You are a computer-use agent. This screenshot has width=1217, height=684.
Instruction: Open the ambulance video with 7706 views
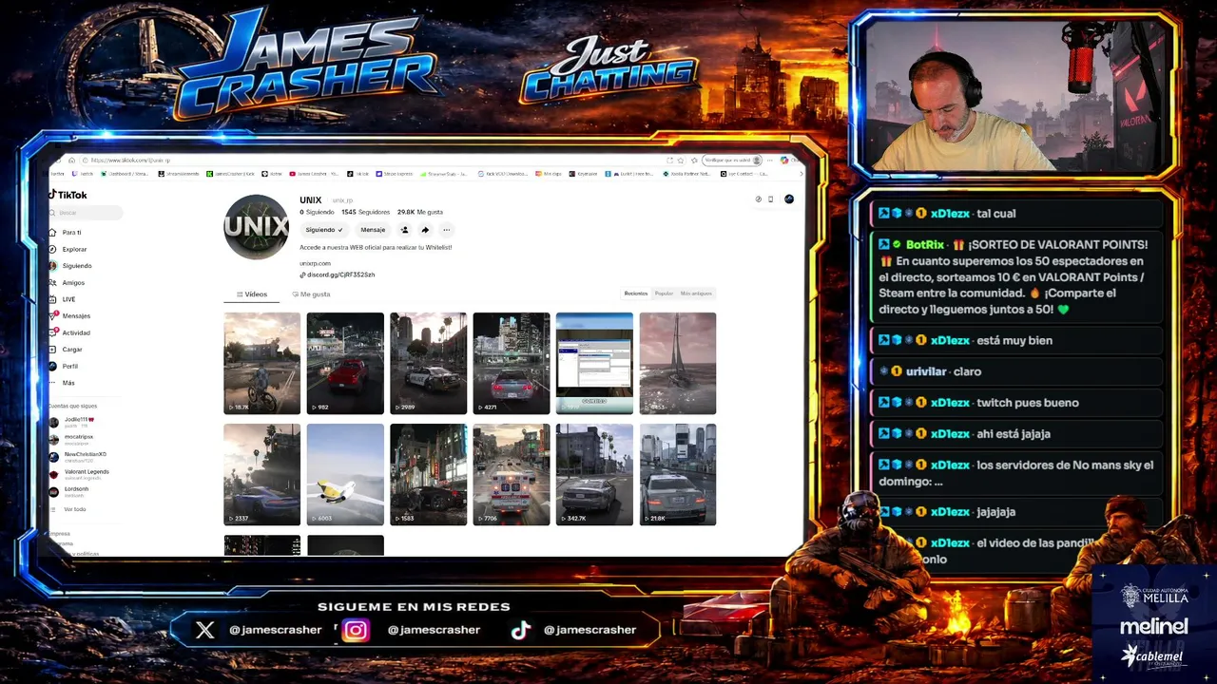(512, 474)
